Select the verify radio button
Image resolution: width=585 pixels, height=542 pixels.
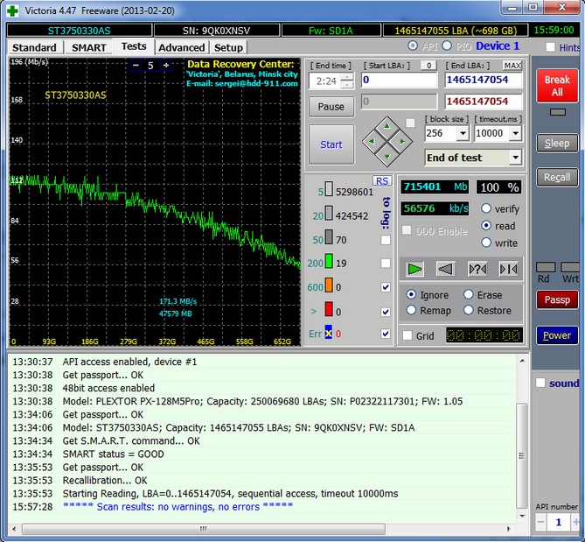[486, 208]
